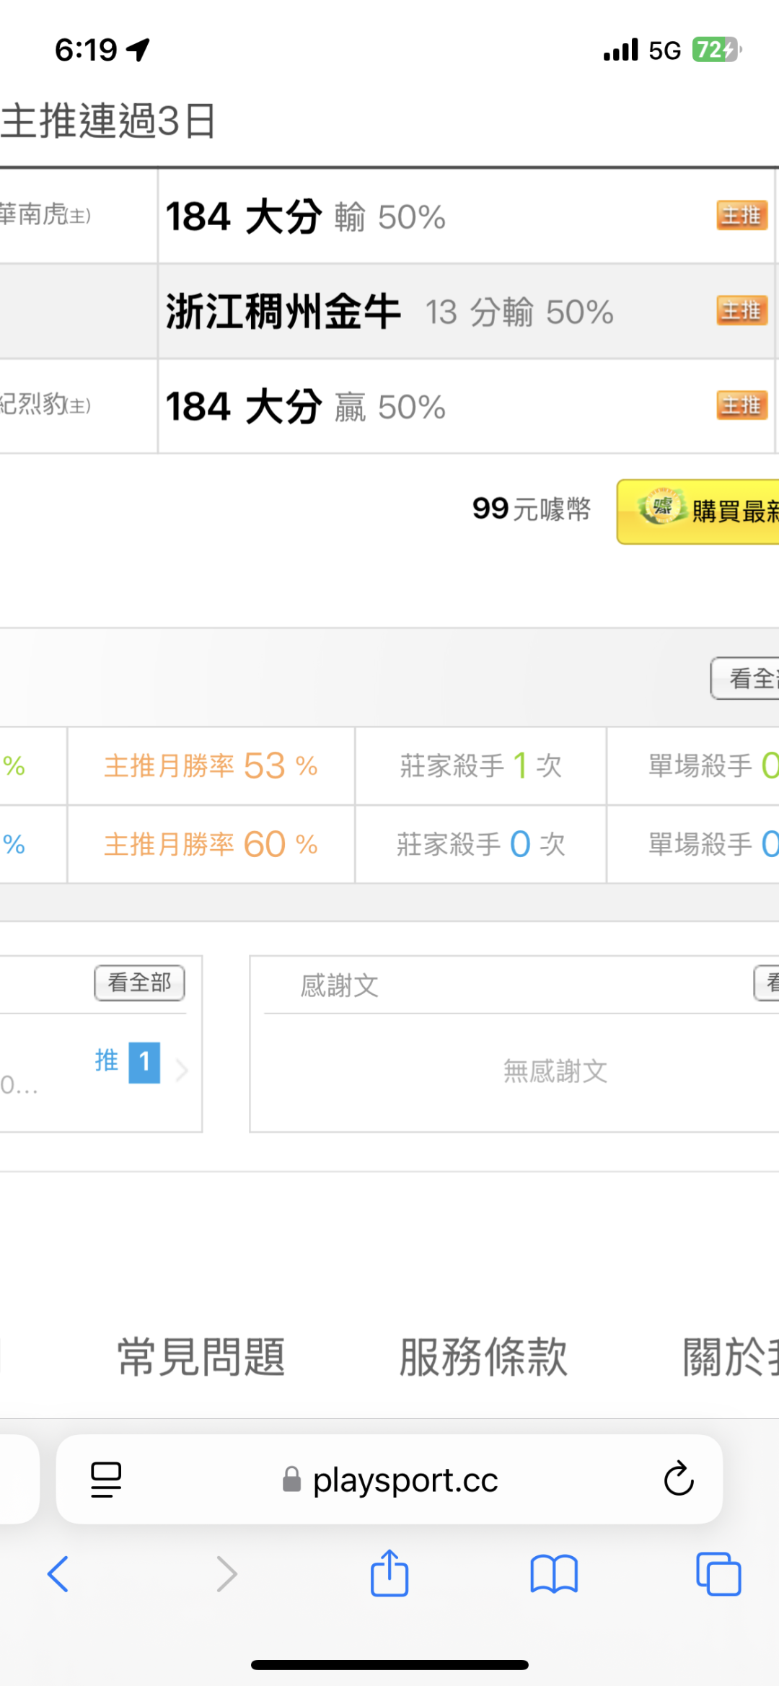Open the 常見問題 footer link
This screenshot has height=1686, width=779.
pos(201,1357)
